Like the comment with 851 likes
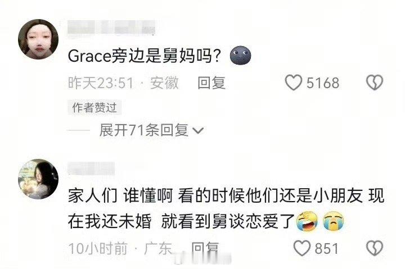 tap(302, 248)
